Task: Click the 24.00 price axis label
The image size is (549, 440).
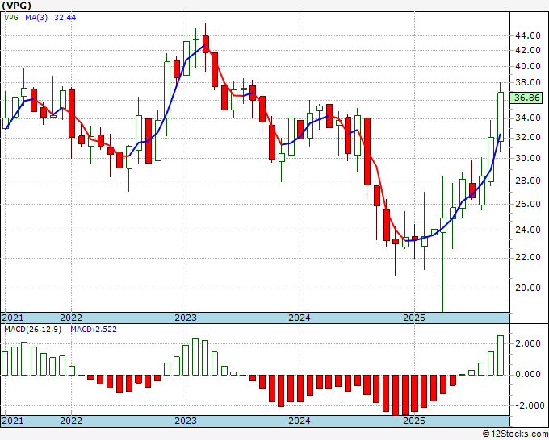Action: (x=528, y=230)
